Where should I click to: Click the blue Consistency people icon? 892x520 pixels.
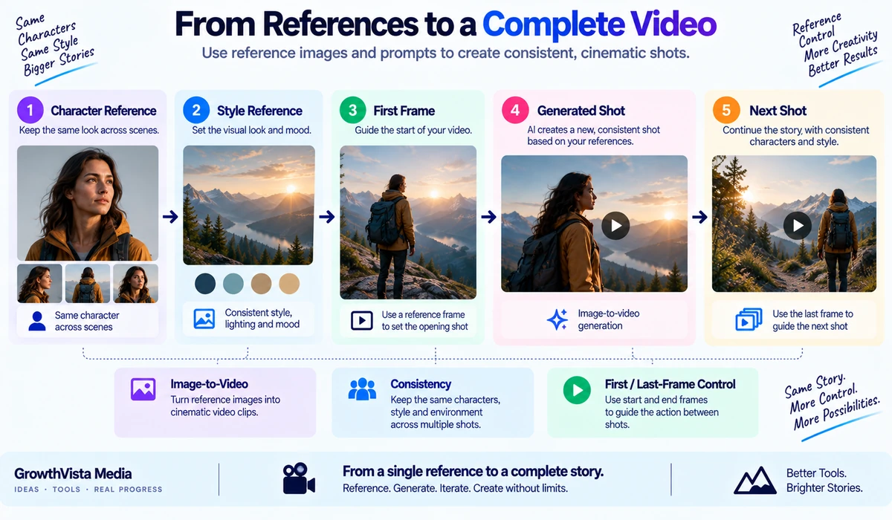click(362, 389)
